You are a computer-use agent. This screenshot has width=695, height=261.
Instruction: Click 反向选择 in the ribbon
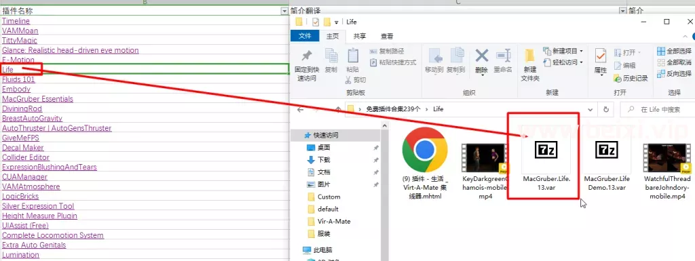[674, 73]
